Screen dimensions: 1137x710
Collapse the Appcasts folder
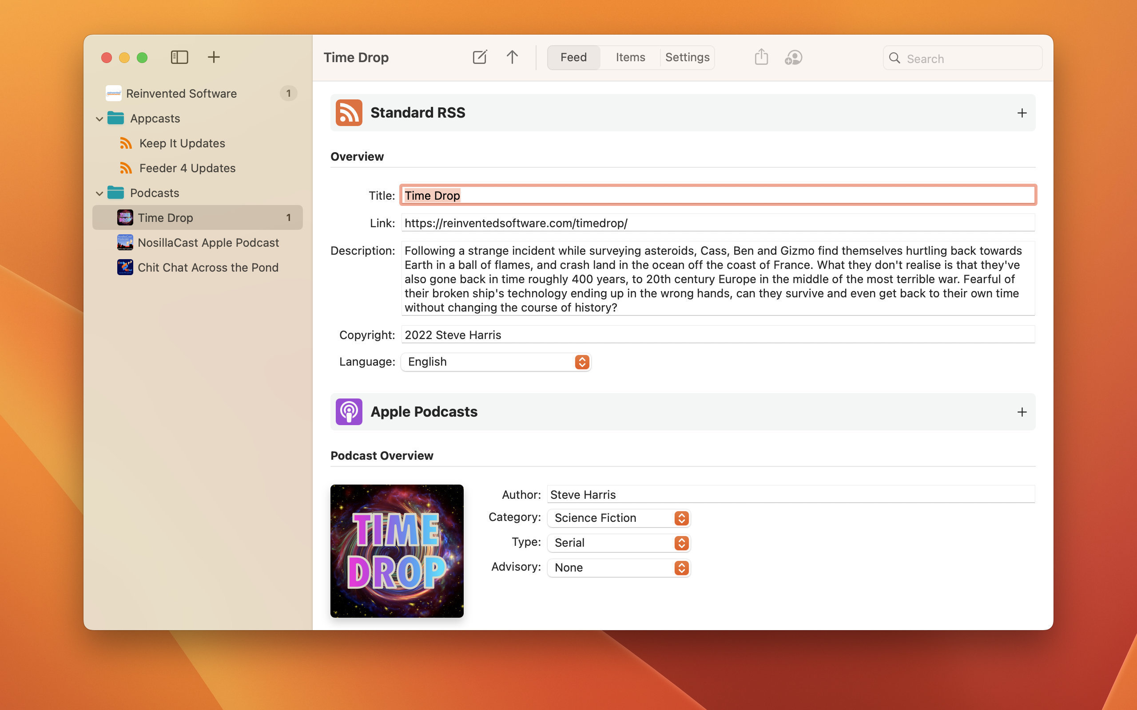(99, 119)
